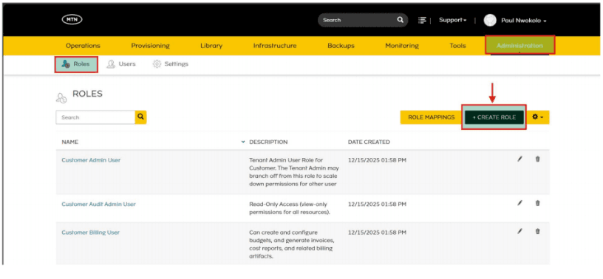Screen dimensions: 603x279
Task: Open the Monitoring menu
Action: coord(402,45)
